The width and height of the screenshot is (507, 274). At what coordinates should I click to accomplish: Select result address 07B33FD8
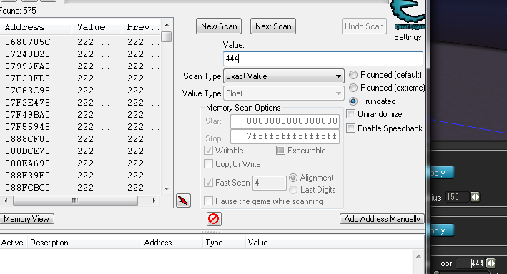pyautogui.click(x=28, y=78)
